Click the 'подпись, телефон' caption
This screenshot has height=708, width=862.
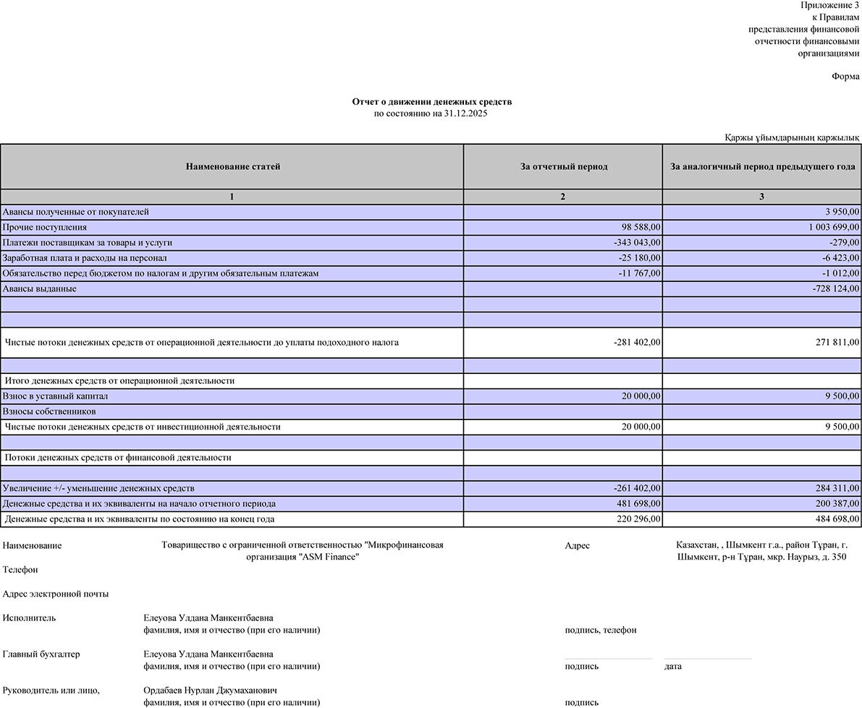click(600, 630)
